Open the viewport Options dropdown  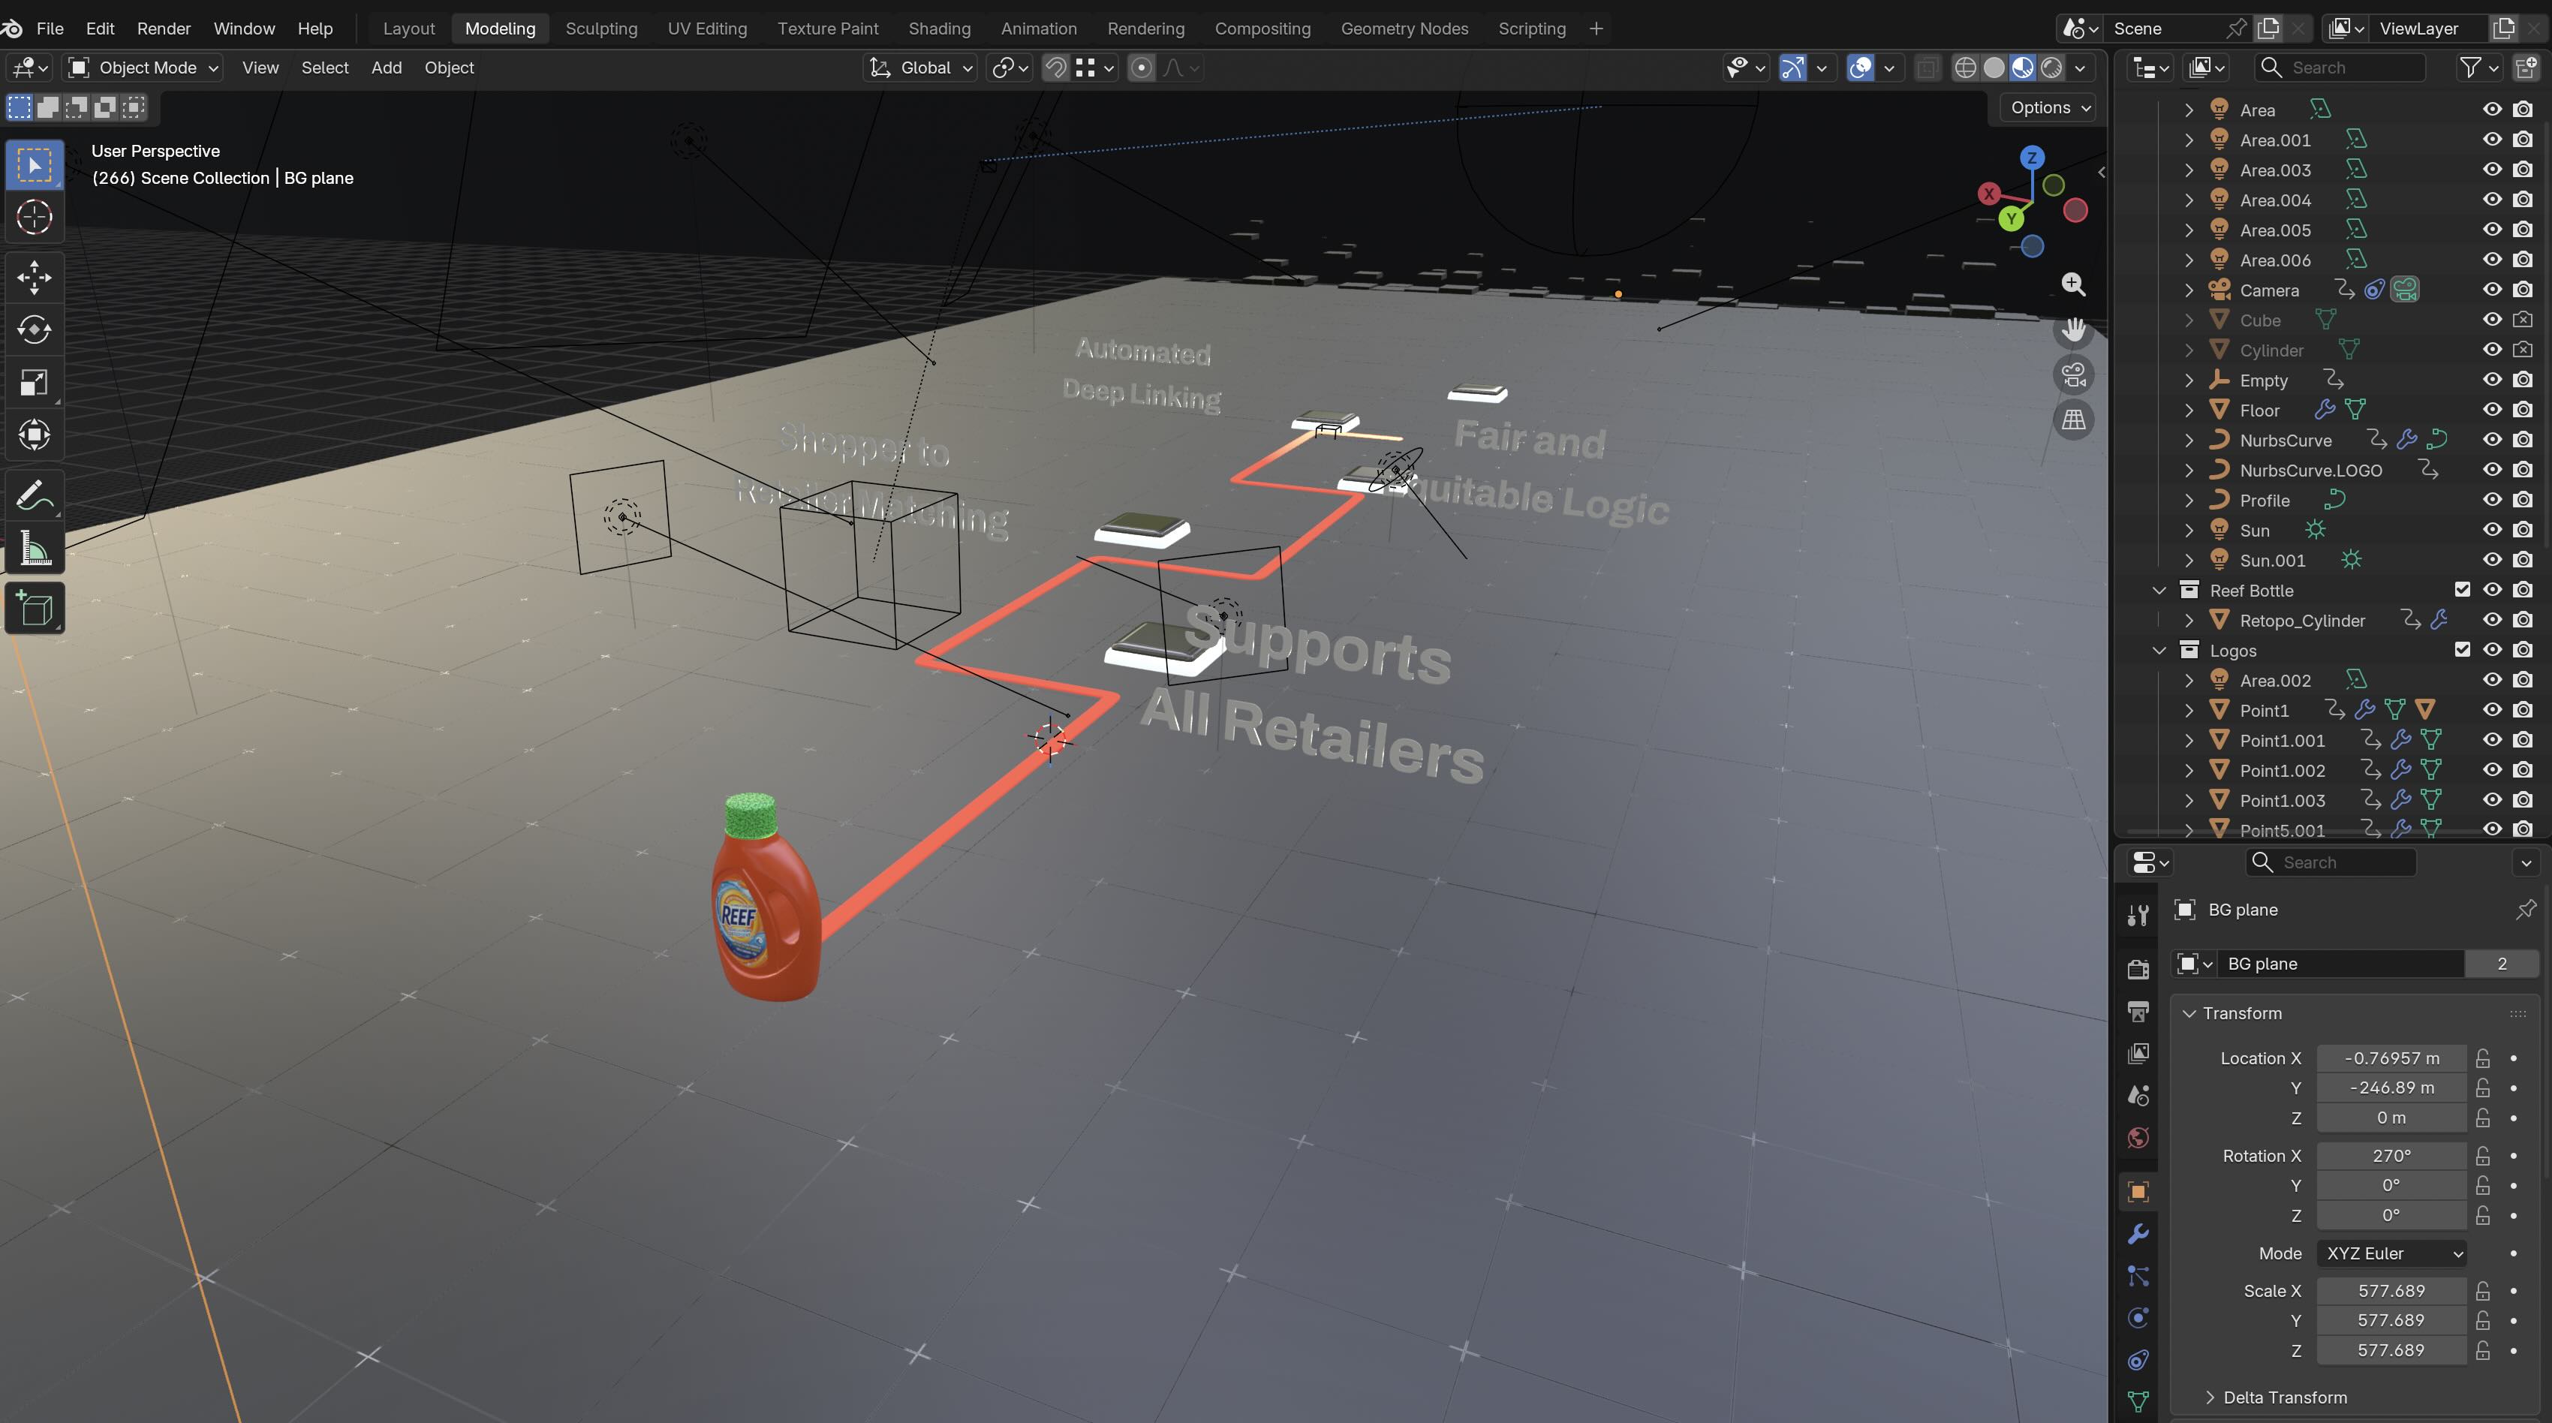(x=2049, y=107)
